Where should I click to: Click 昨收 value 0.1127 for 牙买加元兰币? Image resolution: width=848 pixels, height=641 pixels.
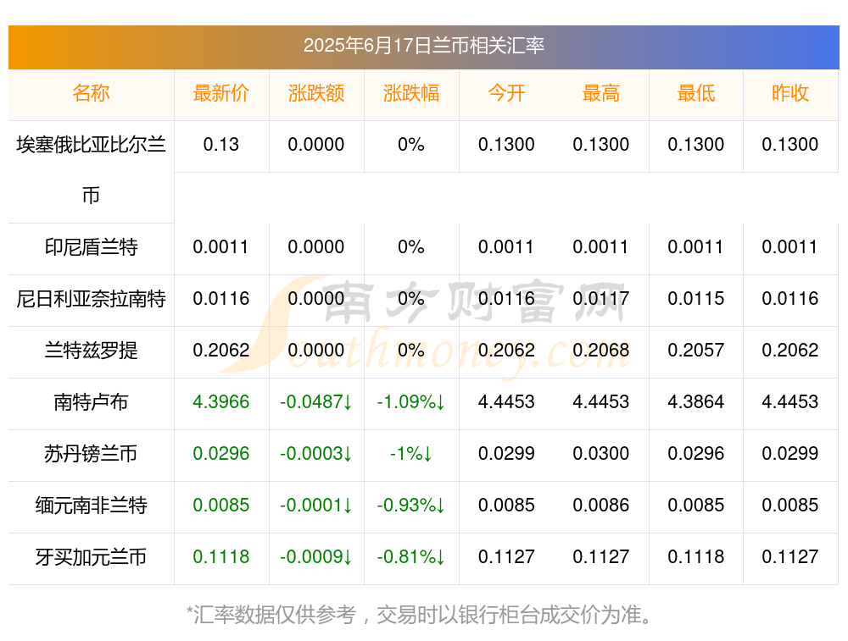pos(790,557)
